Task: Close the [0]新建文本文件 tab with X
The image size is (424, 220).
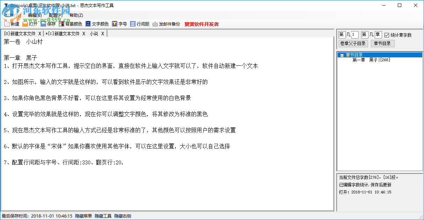Action: click(x=40, y=34)
